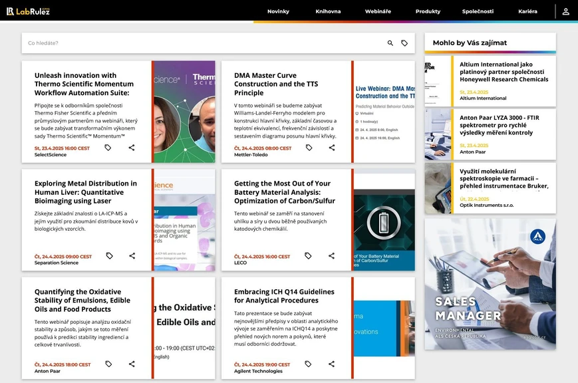The width and height of the screenshot is (578, 383).
Task: Open the Produkty menu
Action: pos(428,11)
